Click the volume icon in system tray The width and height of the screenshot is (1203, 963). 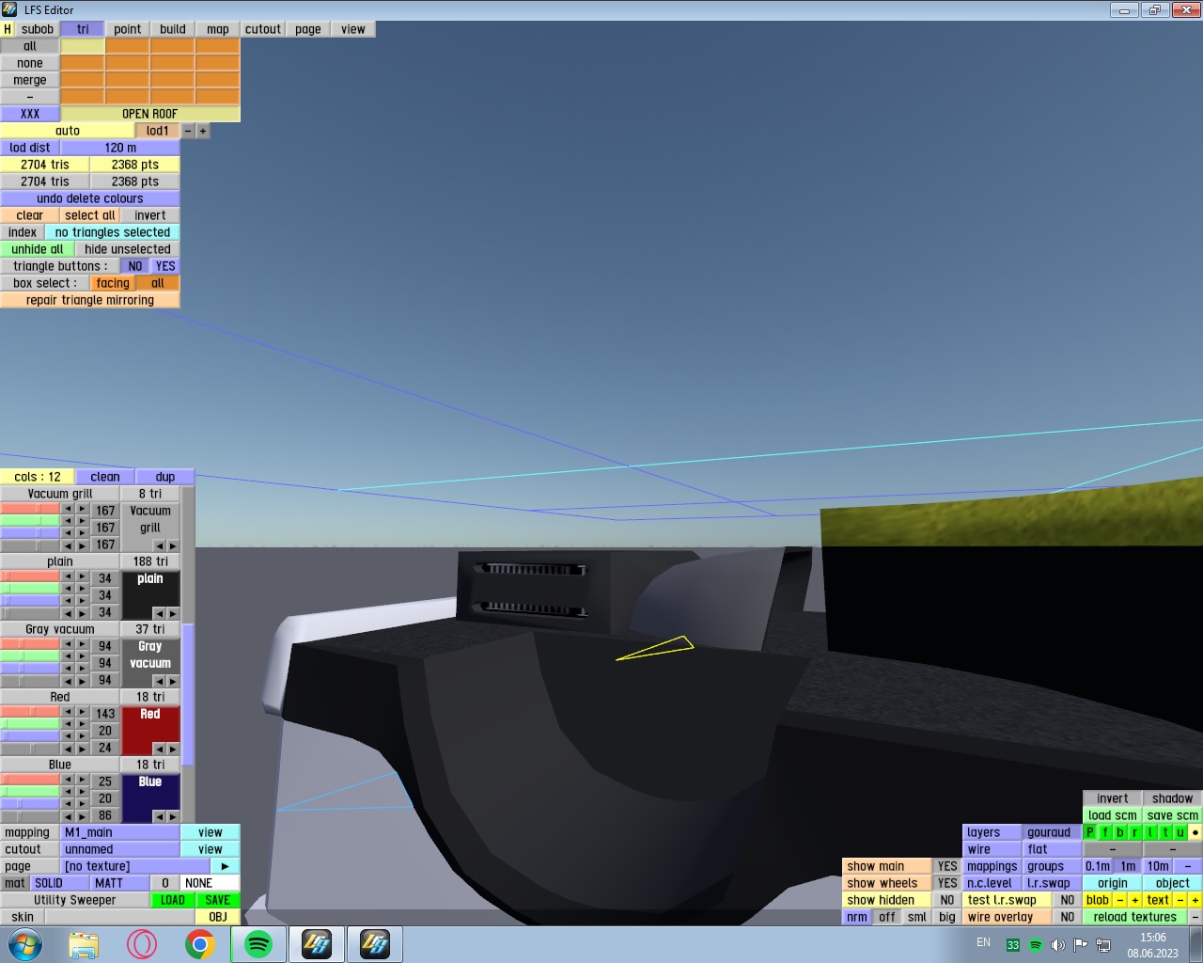pos(1057,944)
